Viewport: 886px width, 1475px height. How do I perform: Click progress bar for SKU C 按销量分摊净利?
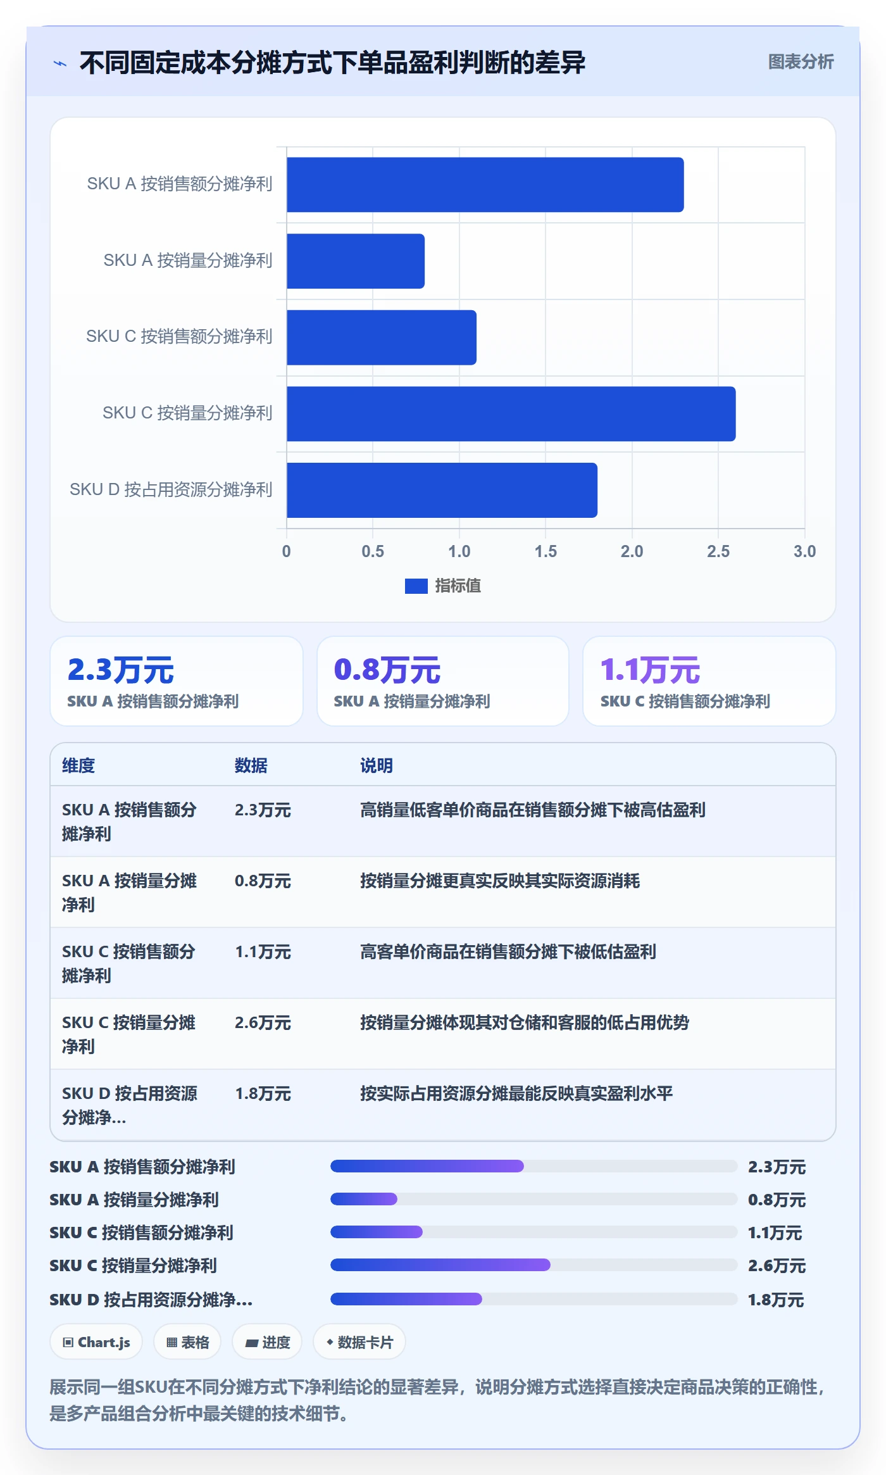[x=533, y=1265]
